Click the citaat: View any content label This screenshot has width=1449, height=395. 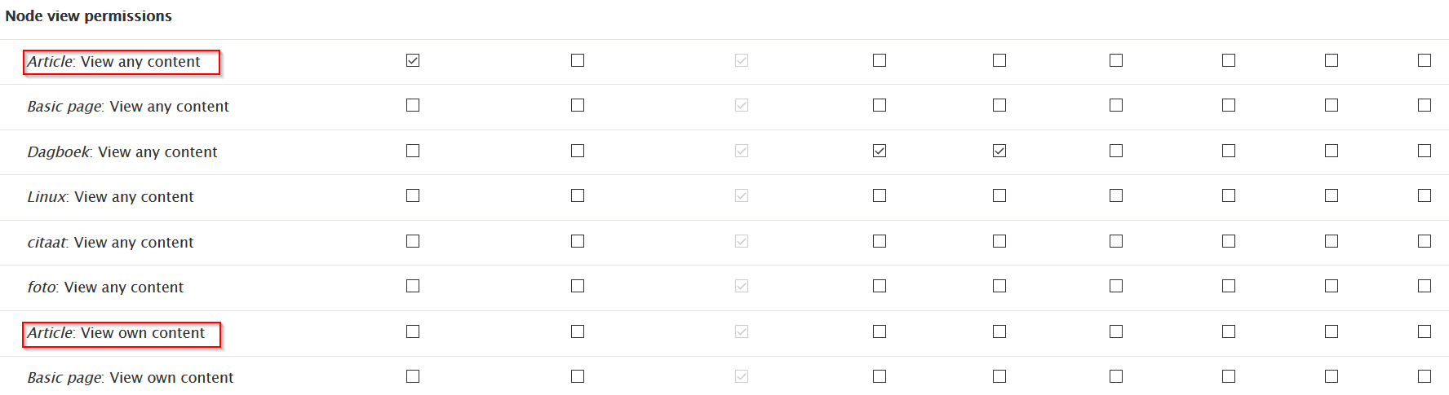point(110,243)
